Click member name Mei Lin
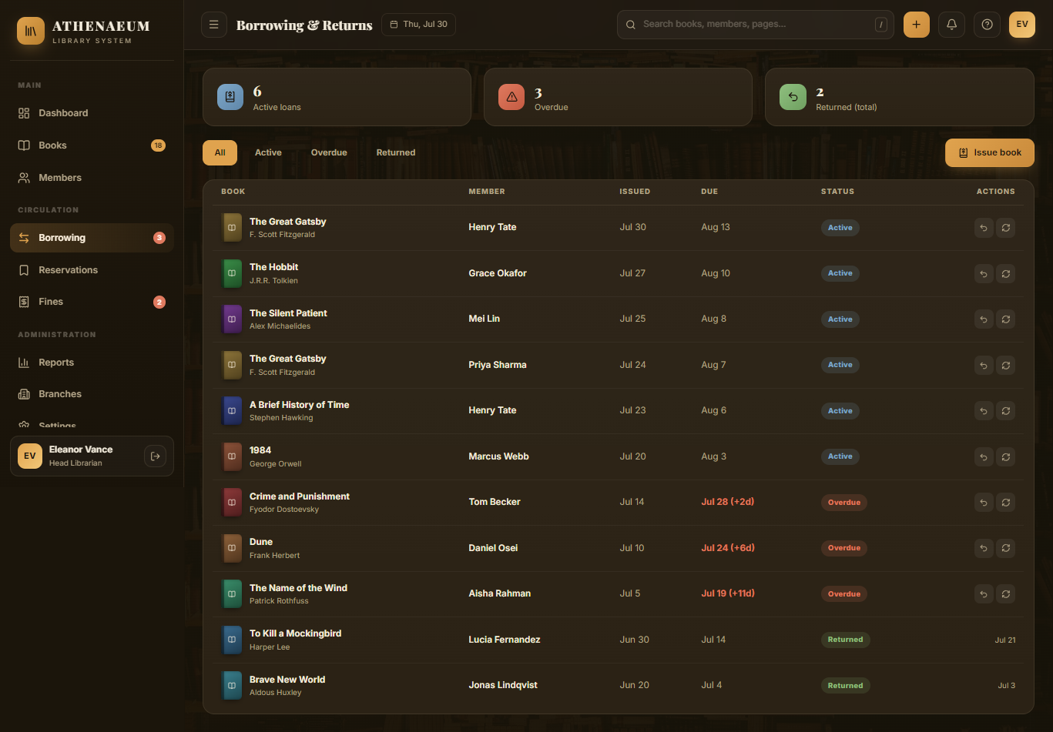Viewport: 1053px width, 732px height. coord(484,319)
